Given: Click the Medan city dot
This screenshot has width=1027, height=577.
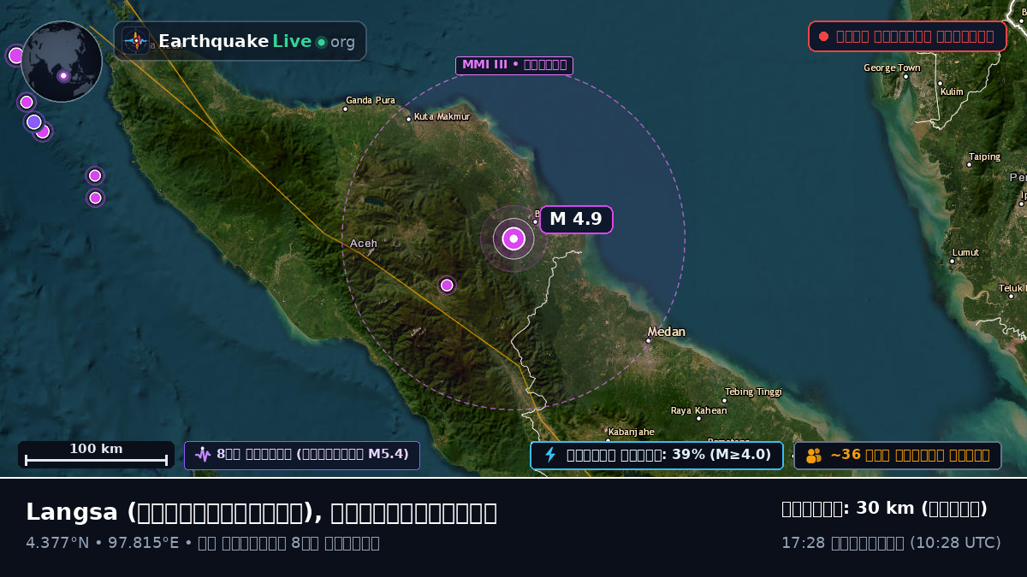Looking at the screenshot, I should (648, 341).
